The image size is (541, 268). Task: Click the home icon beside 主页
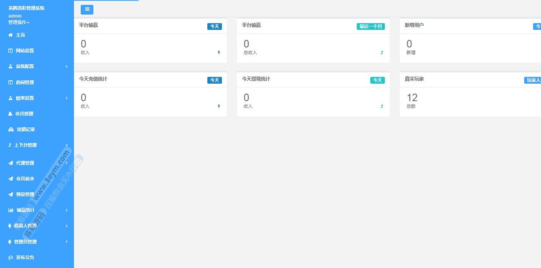pyautogui.click(x=10, y=35)
